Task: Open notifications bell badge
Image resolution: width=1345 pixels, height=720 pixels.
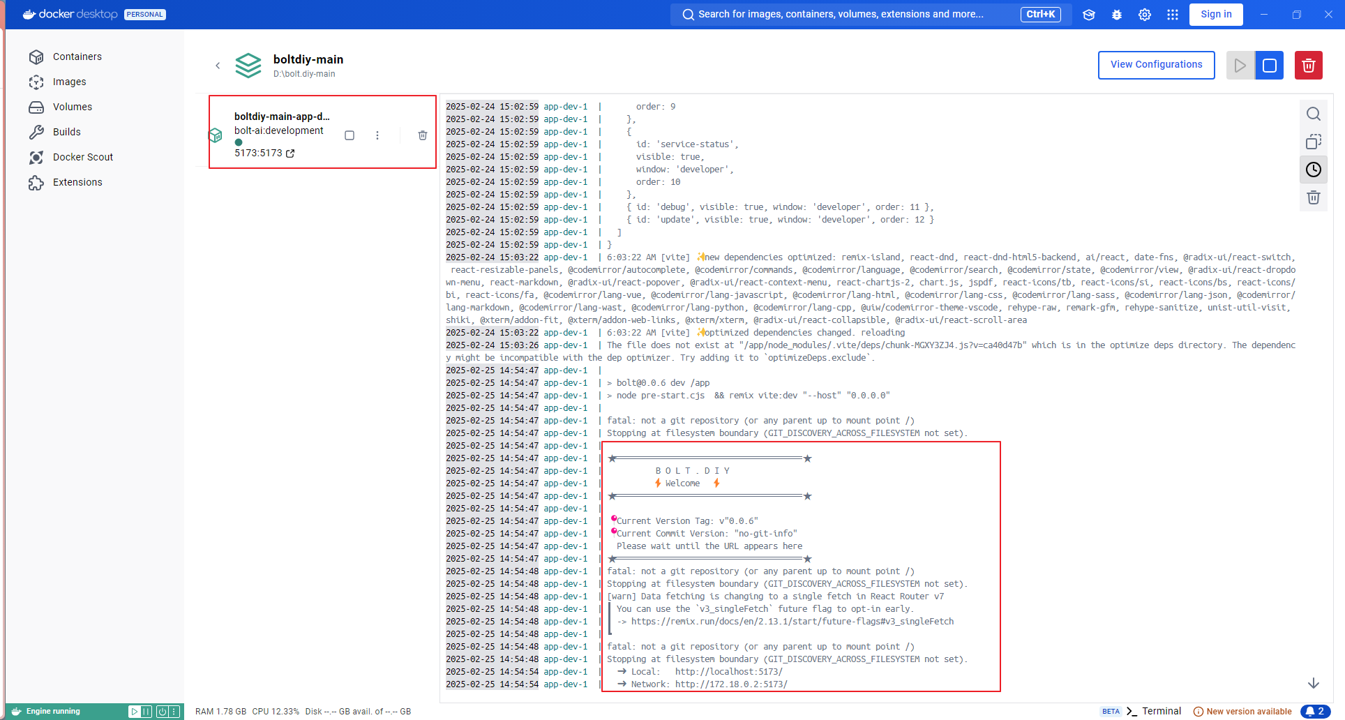Action: [1315, 712]
